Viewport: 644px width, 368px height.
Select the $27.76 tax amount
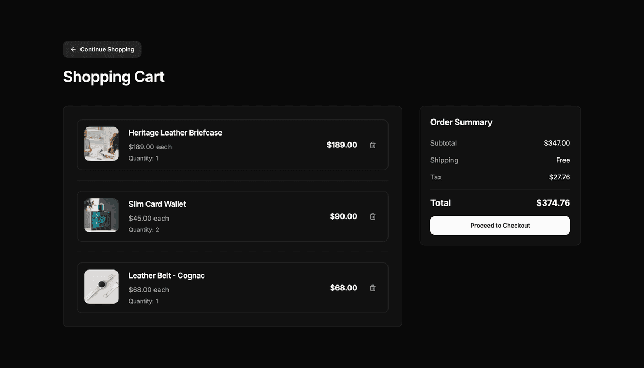pyautogui.click(x=559, y=177)
